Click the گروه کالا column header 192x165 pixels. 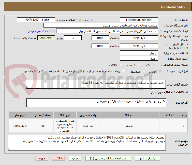coord(65,115)
